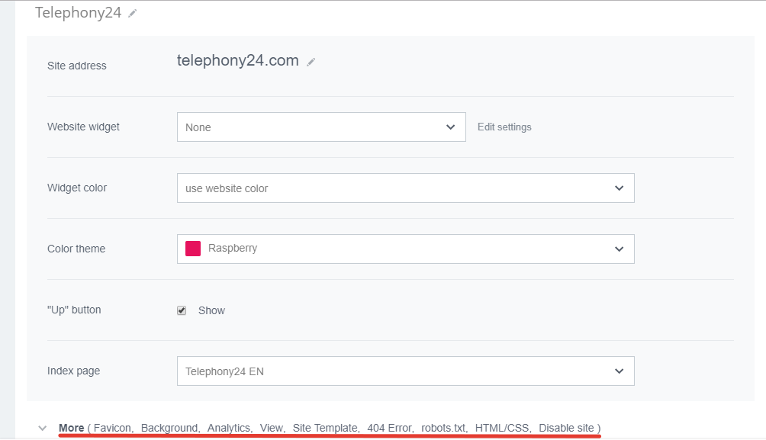Click the Site address label
Viewport: 766px width, 440px height.
[77, 66]
